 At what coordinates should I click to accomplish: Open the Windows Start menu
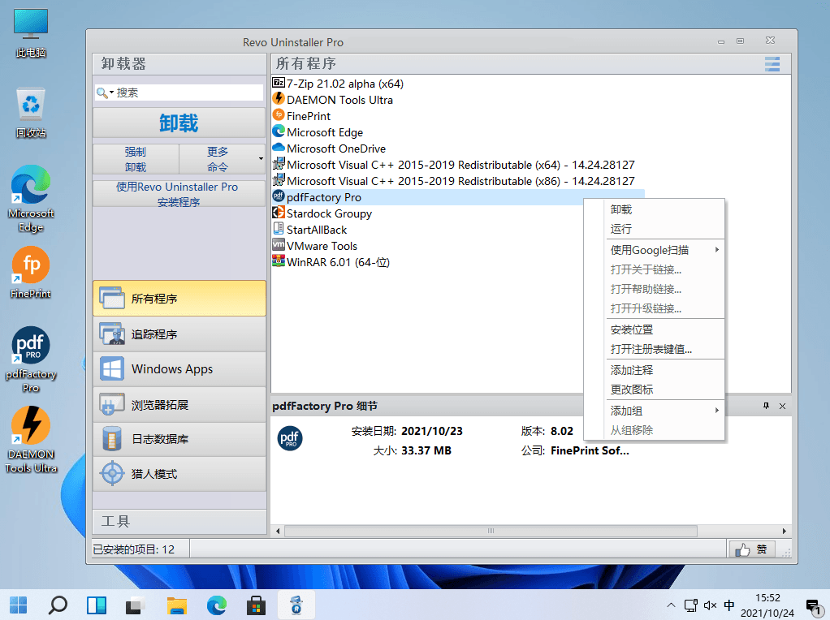click(19, 605)
